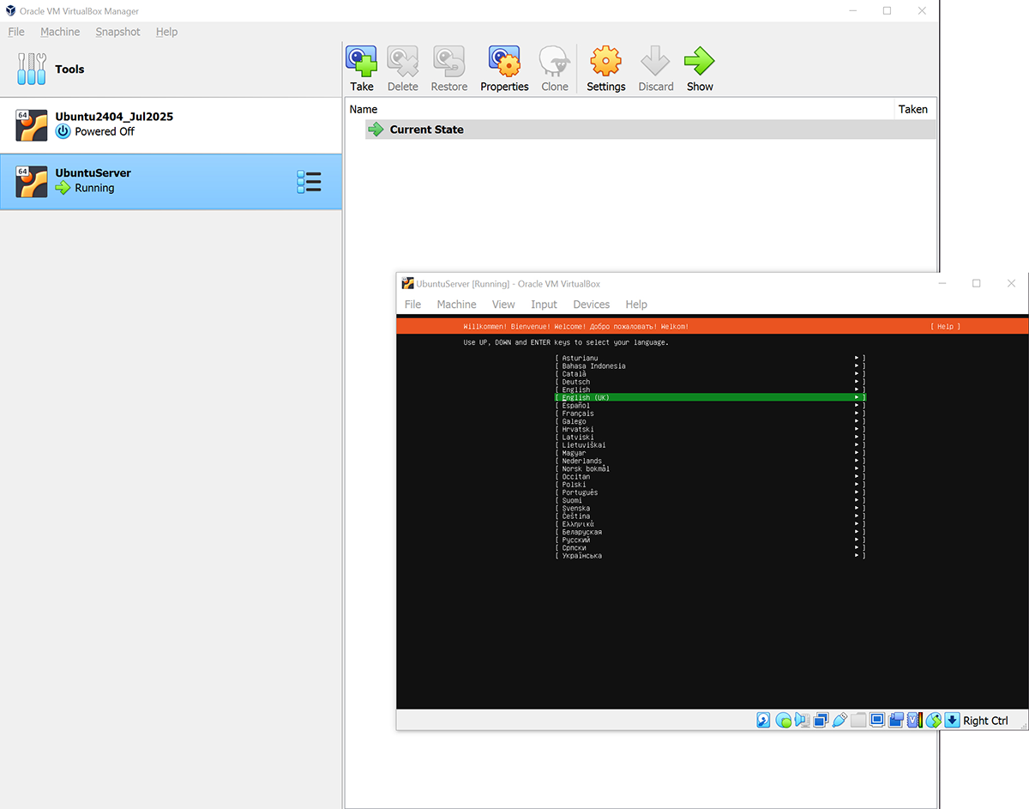1029x809 pixels.
Task: Open the Machine menu in VirtualBox Manager
Action: click(x=60, y=32)
